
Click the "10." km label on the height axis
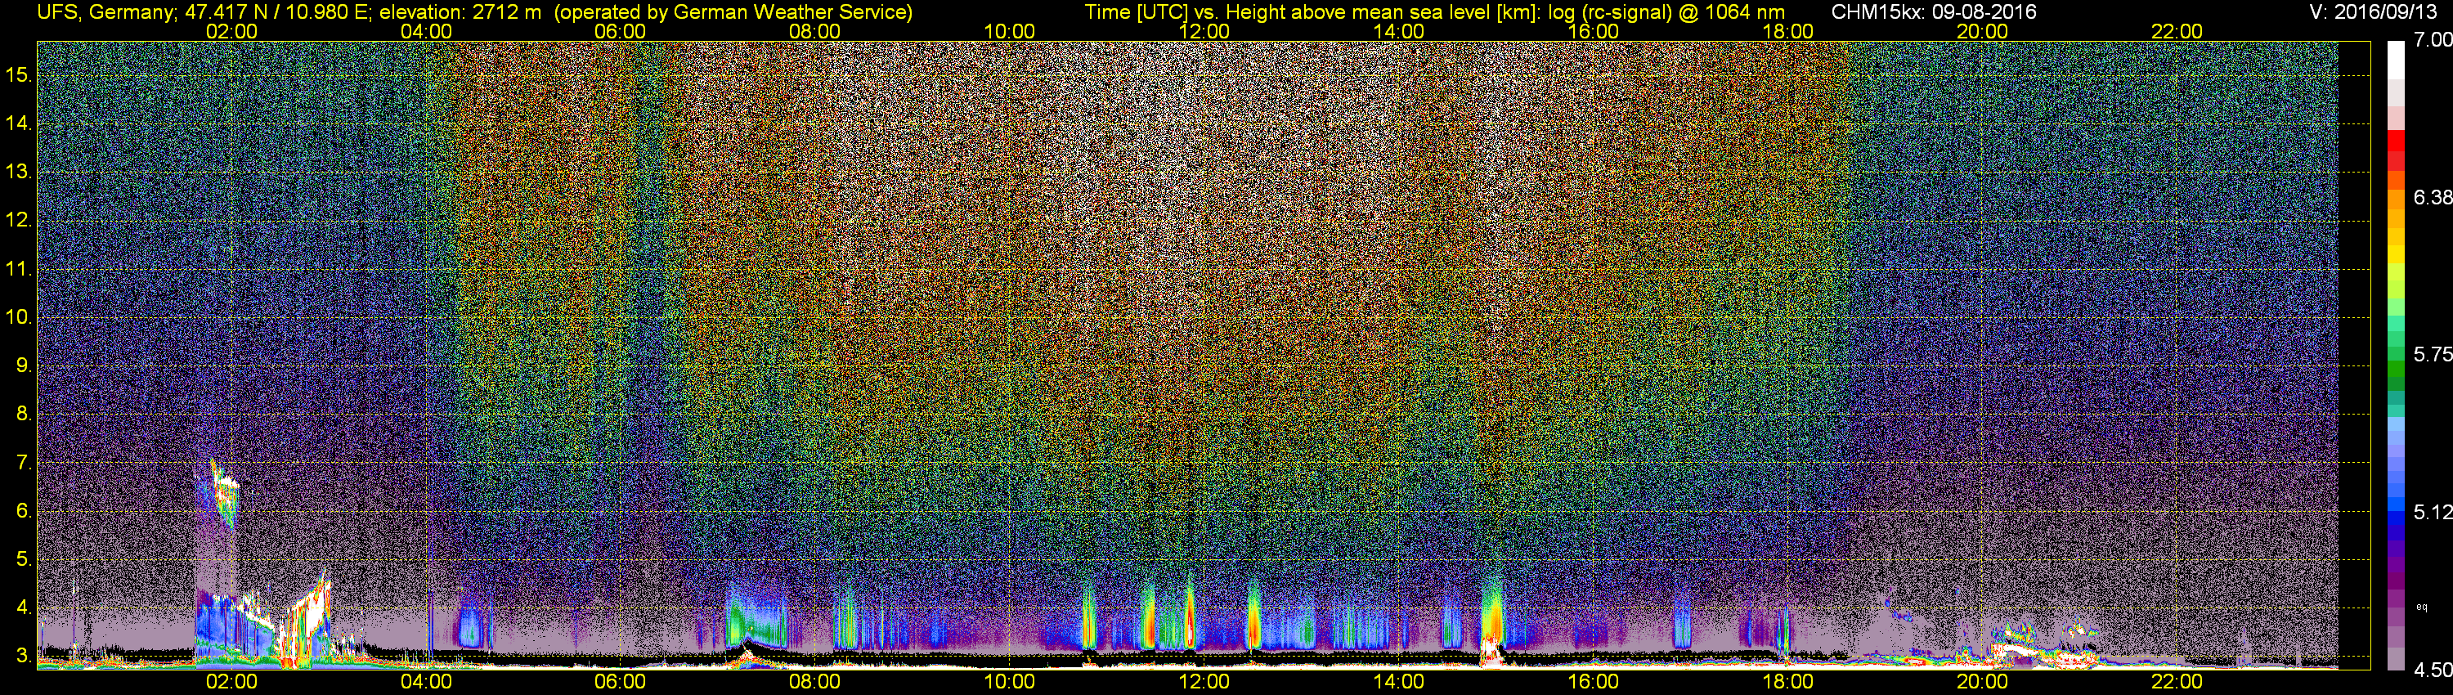coord(19,317)
